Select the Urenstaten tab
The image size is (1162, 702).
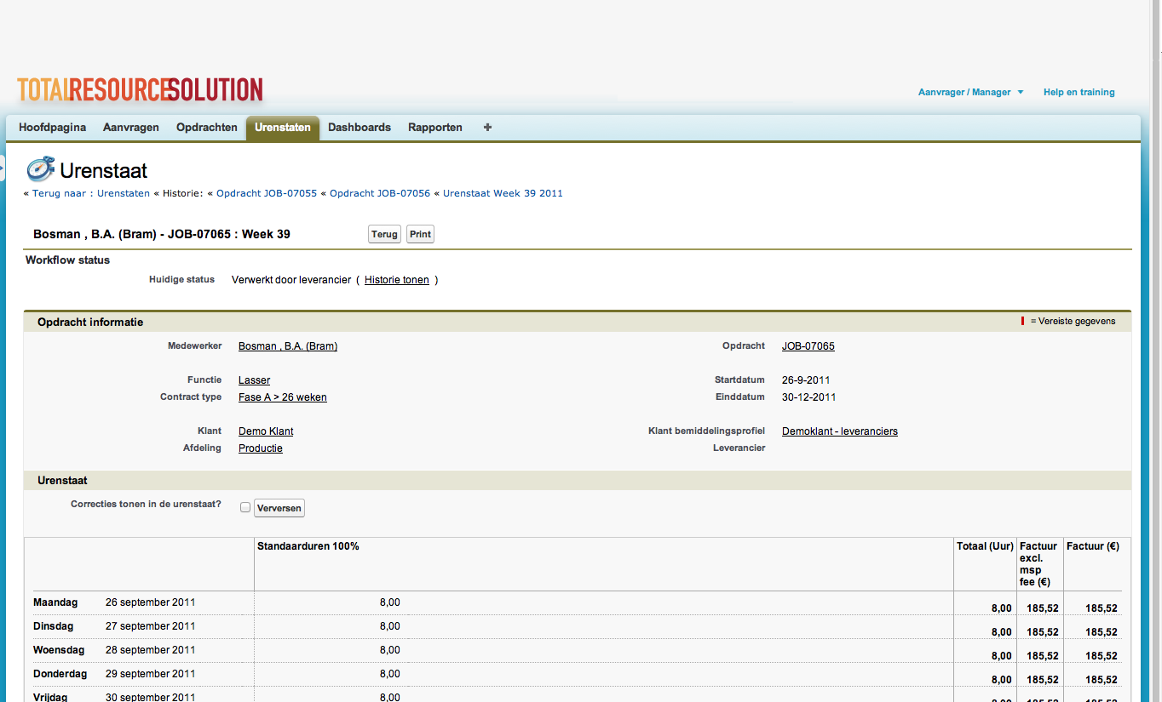(x=283, y=128)
